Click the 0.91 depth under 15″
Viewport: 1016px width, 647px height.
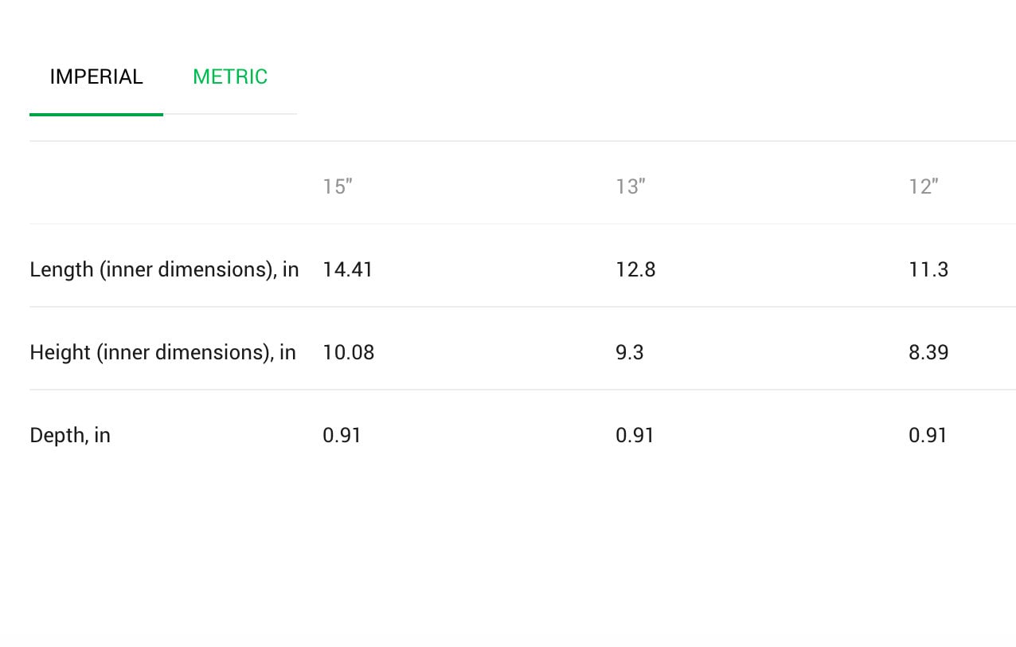click(342, 435)
